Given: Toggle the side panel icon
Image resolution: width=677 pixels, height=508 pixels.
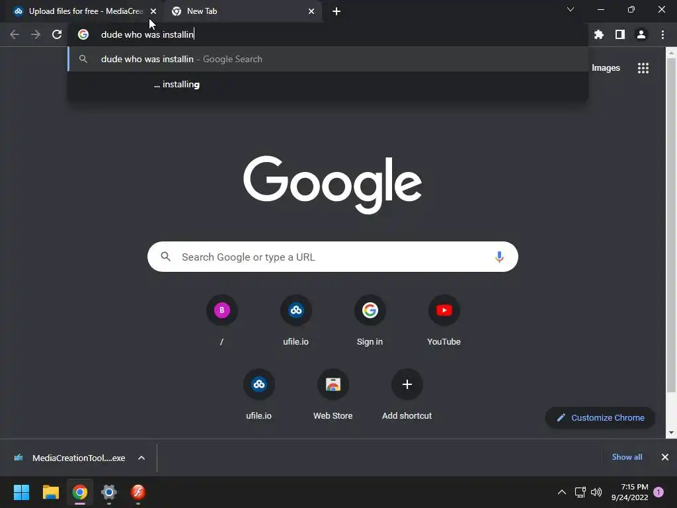Looking at the screenshot, I should click(x=620, y=34).
